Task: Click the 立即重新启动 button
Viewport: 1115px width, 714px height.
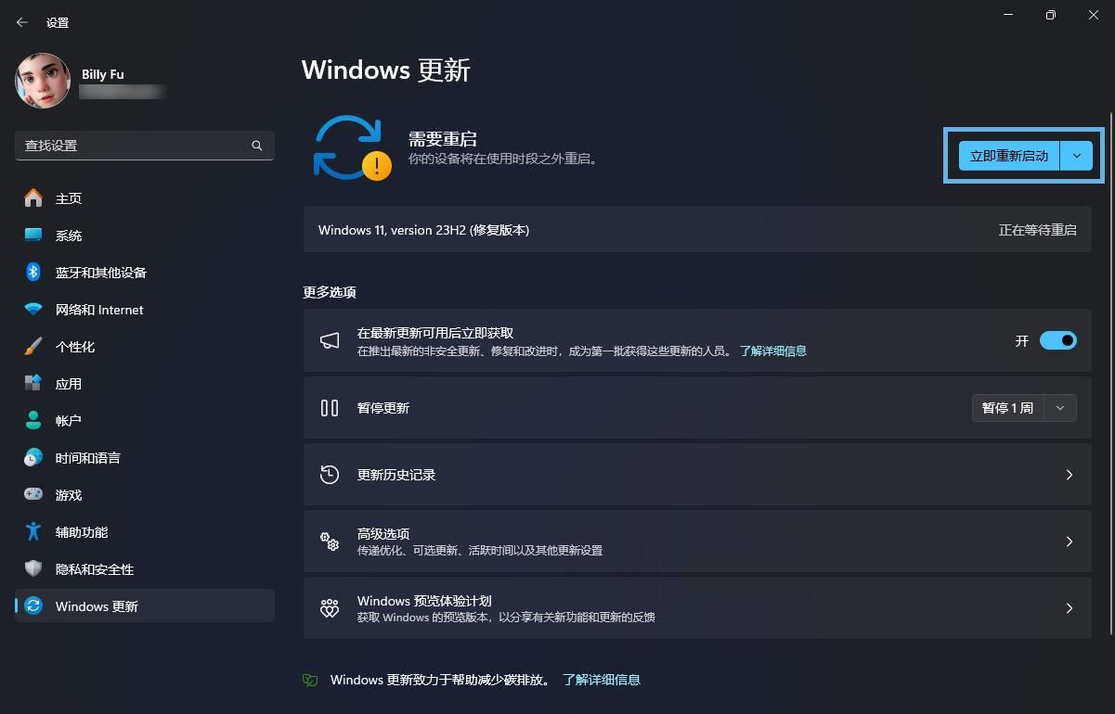Action: click(x=1009, y=156)
